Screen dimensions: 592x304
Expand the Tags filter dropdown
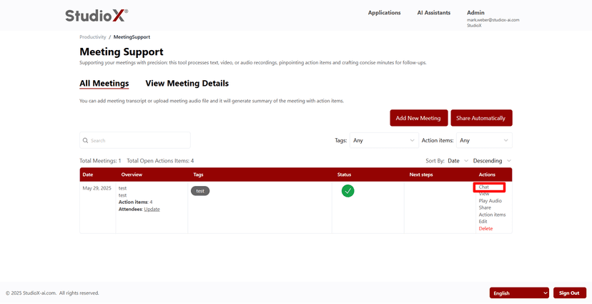point(383,140)
